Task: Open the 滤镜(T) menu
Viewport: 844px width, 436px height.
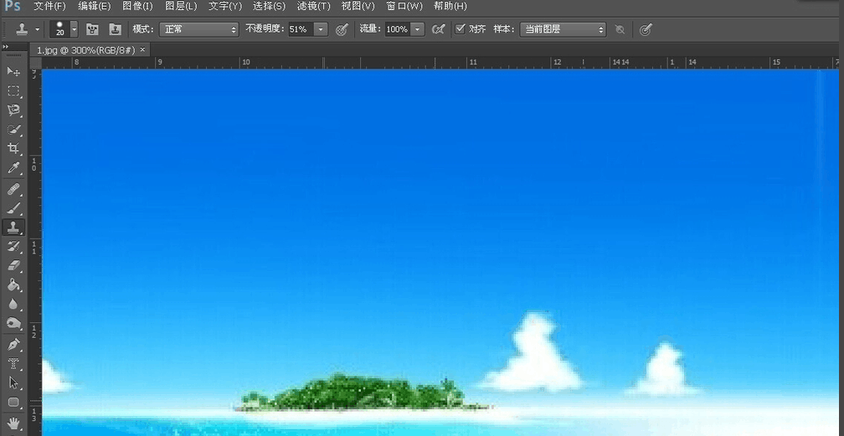Action: 313,7
